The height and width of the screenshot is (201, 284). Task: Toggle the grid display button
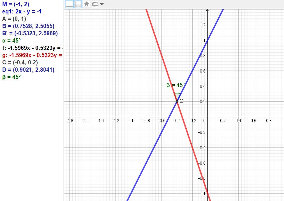pyautogui.click(x=78, y=4)
